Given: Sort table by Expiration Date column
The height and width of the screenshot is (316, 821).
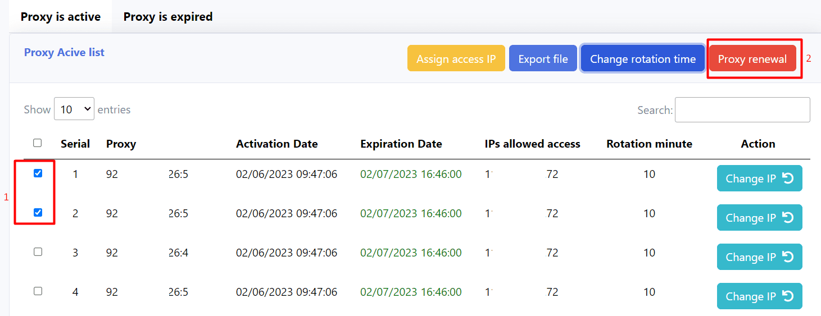Looking at the screenshot, I should tap(401, 144).
